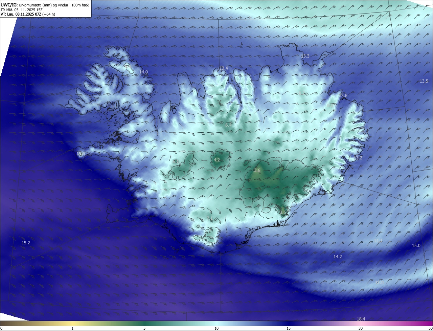Click the initial time 'IT: Mið. 05. 11. 2025 15Z'

pos(21,10)
